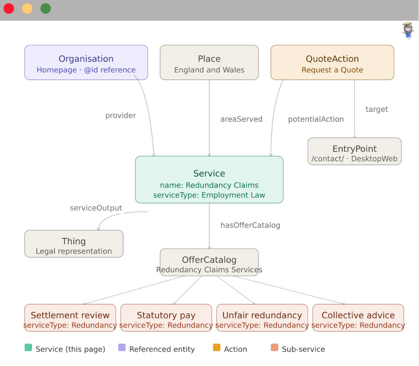Click the EntryPoint /contact/ node
Viewport: 419px width, 366px height.
[354, 151]
